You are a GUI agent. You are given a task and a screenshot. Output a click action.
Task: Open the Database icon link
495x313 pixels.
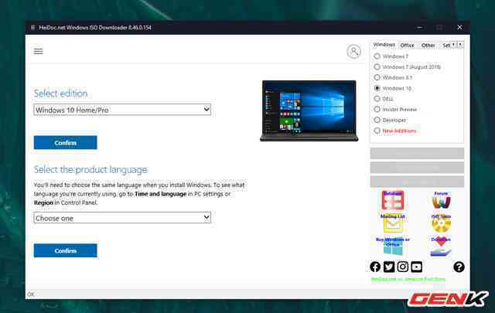(x=392, y=200)
